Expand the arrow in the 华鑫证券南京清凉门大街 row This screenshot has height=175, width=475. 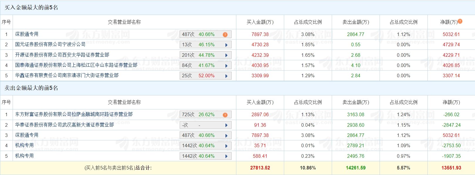pyautogui.click(x=226, y=76)
